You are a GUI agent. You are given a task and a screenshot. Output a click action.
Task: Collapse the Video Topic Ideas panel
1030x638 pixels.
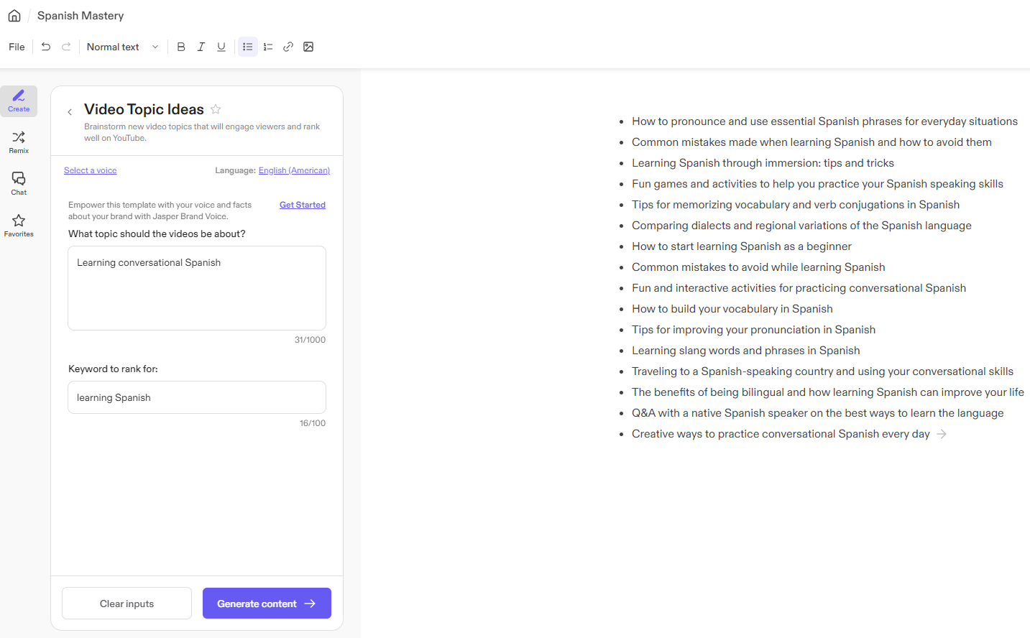click(70, 111)
